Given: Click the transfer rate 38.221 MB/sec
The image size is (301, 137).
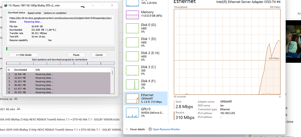Looking at the screenshot, I should coord(39,33).
